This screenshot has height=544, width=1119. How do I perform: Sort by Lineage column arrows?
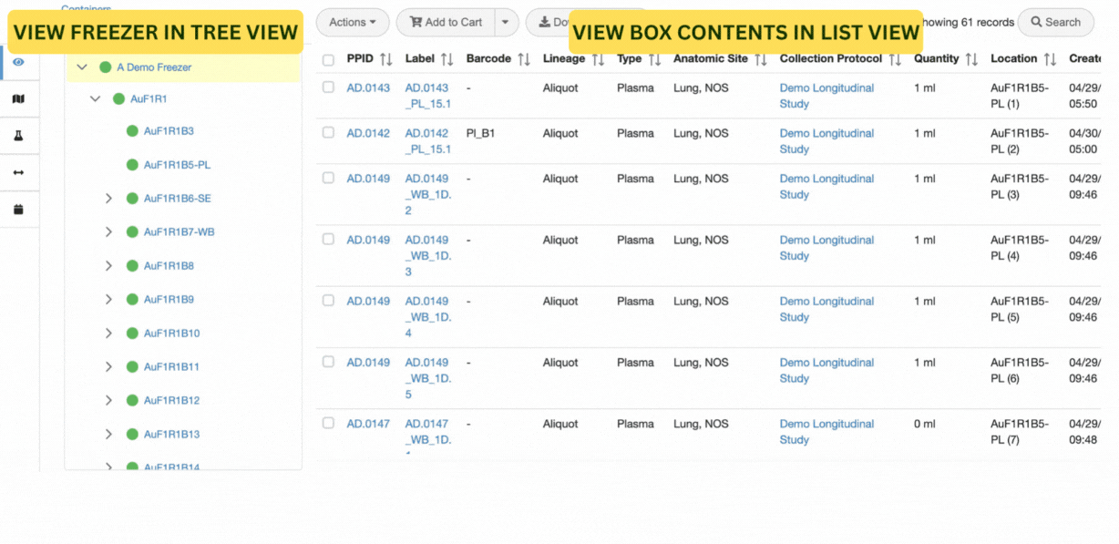point(598,59)
